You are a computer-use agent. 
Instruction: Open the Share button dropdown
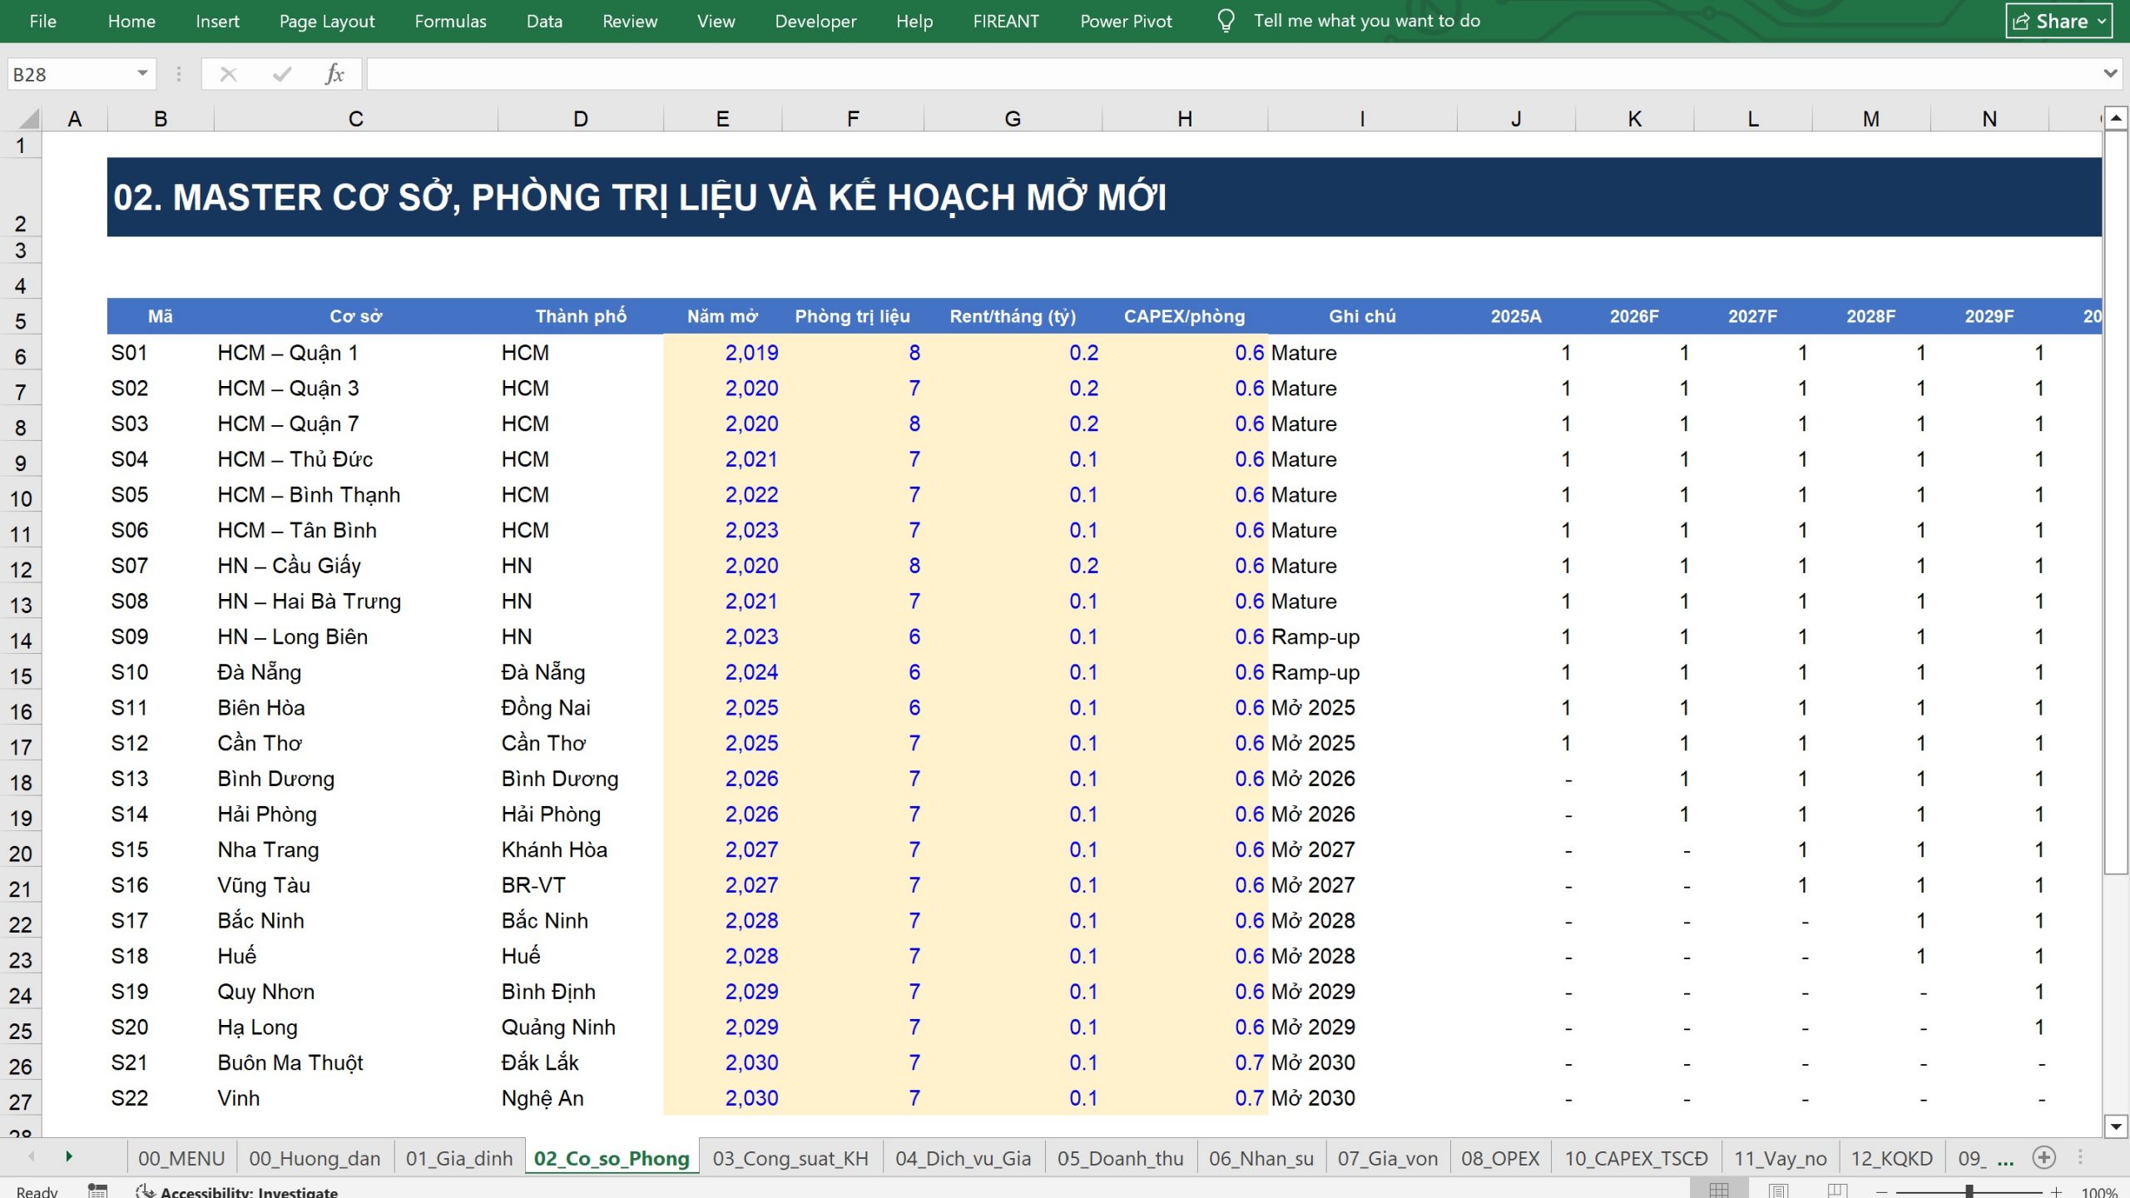pos(2103,22)
